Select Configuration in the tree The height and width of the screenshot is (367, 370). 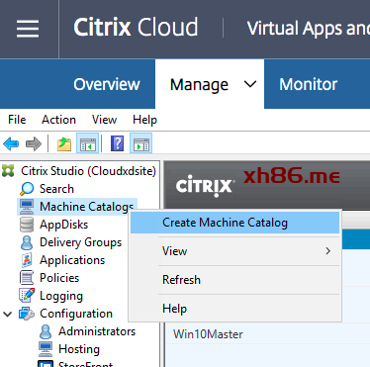tap(76, 314)
